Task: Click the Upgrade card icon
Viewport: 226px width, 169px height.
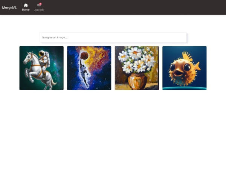Action: coord(39,5)
